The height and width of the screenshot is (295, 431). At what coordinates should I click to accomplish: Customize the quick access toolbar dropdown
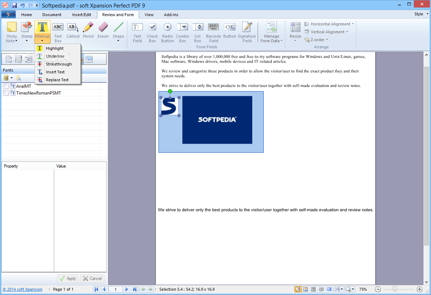(37, 5)
